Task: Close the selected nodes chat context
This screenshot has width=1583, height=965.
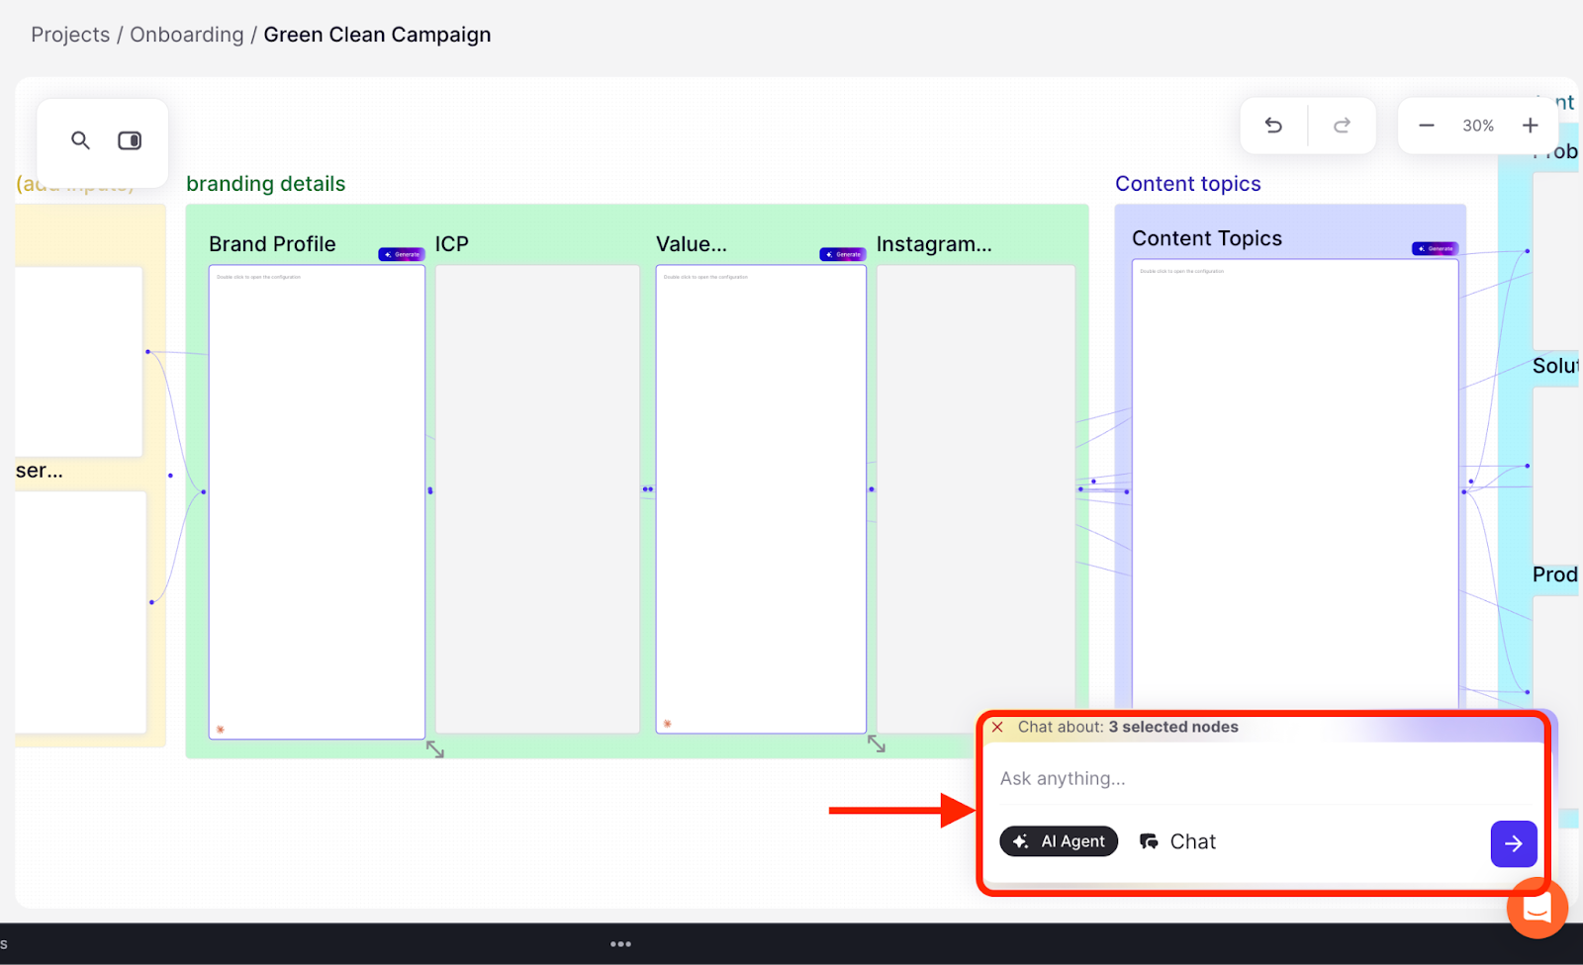Action: (997, 727)
